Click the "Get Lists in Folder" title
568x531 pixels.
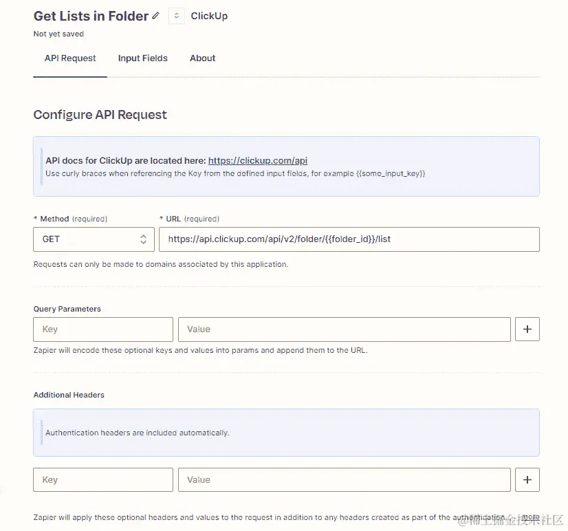click(x=91, y=16)
